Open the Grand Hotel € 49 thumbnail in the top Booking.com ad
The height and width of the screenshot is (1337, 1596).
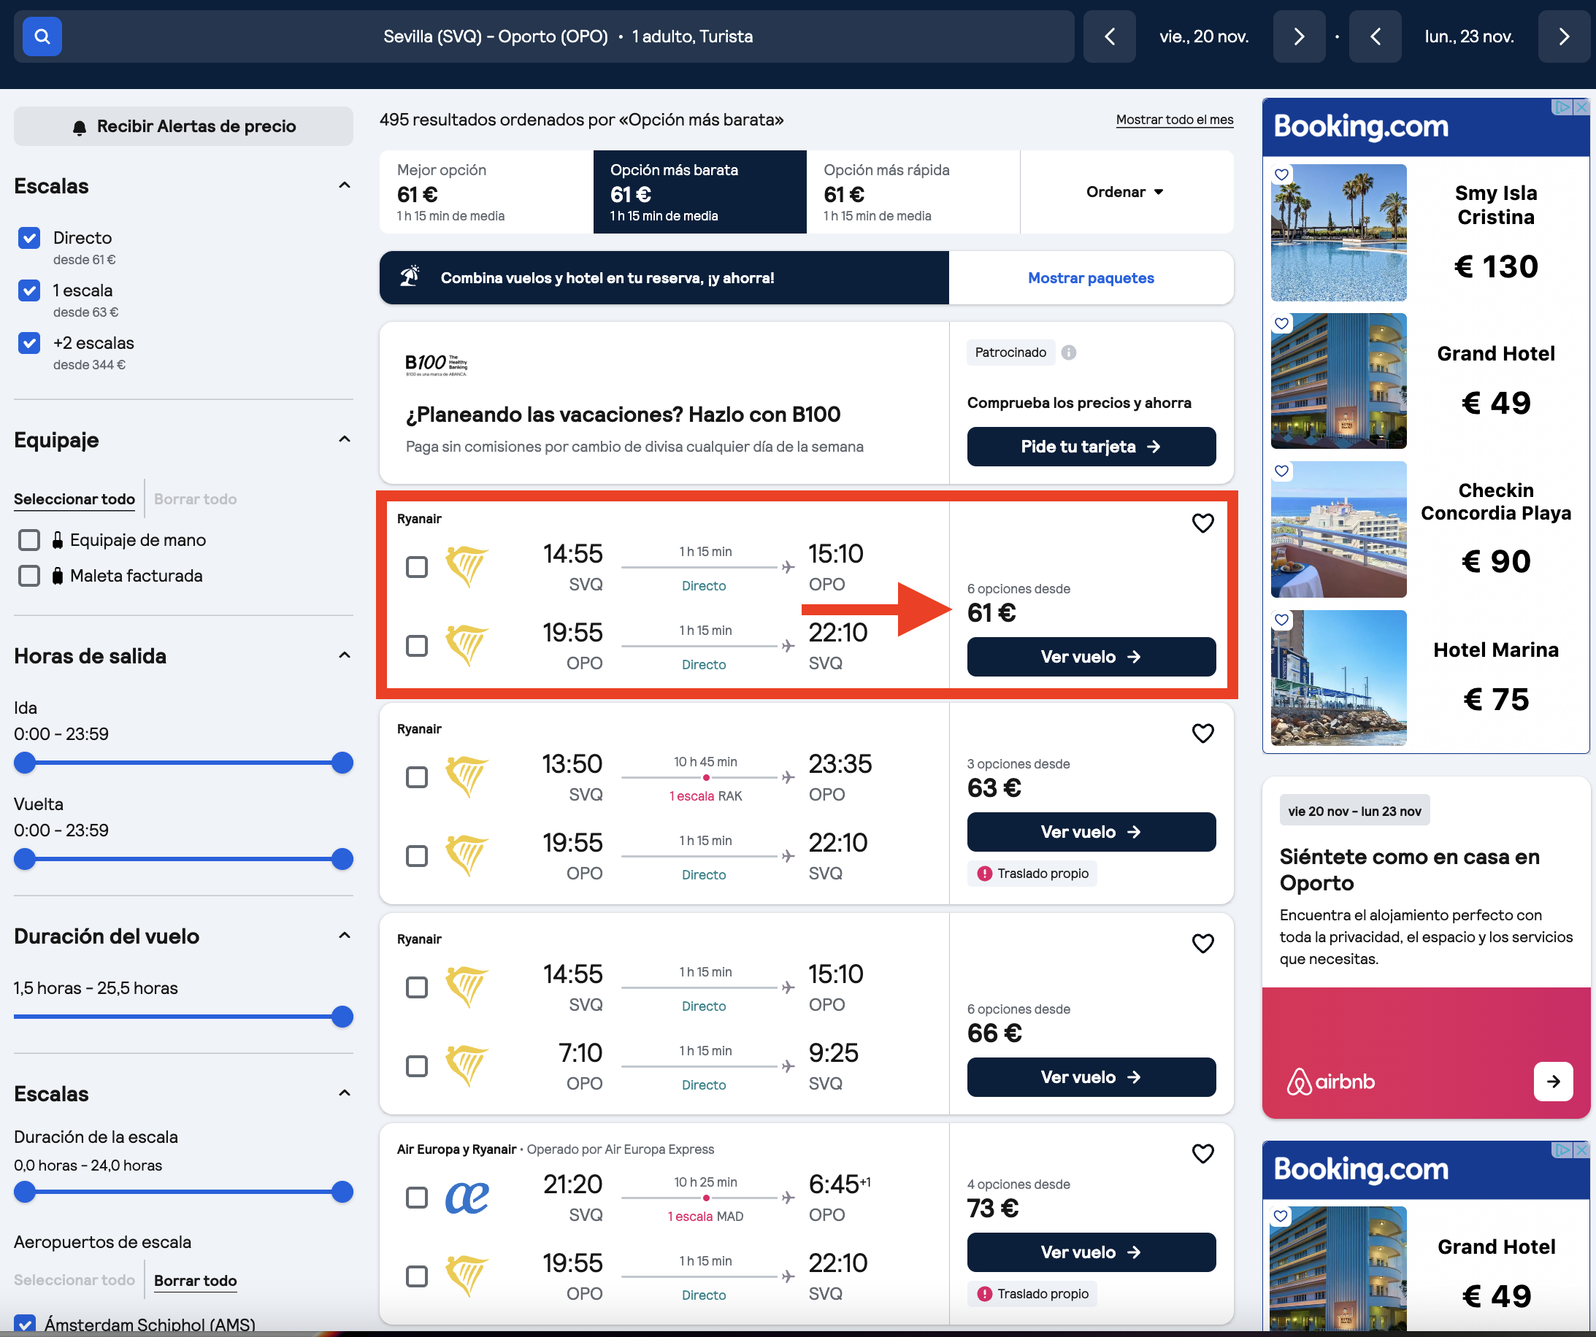pos(1338,380)
